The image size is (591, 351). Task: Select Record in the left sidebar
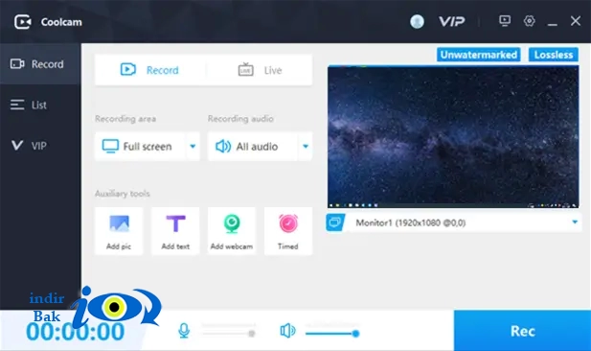(40, 64)
